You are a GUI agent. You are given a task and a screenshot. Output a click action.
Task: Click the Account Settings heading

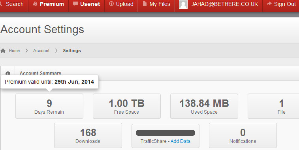click(x=42, y=30)
